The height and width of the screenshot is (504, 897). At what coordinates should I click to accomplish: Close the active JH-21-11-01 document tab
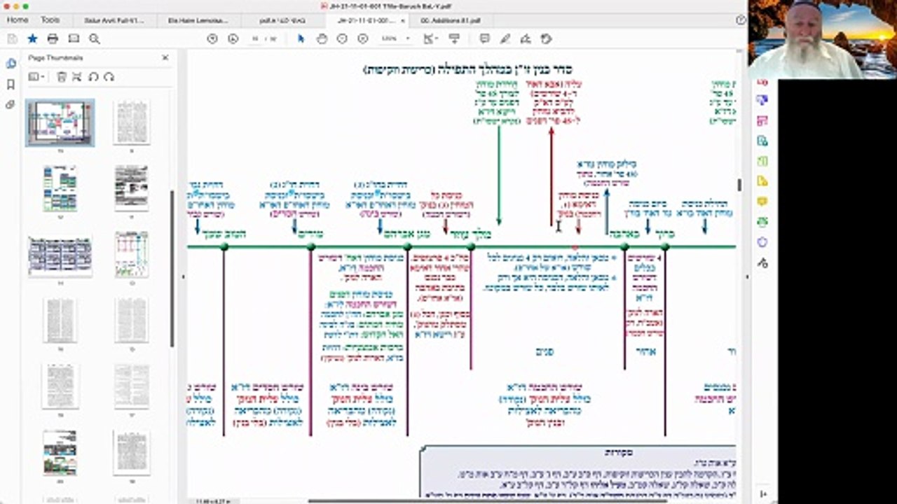click(402, 20)
